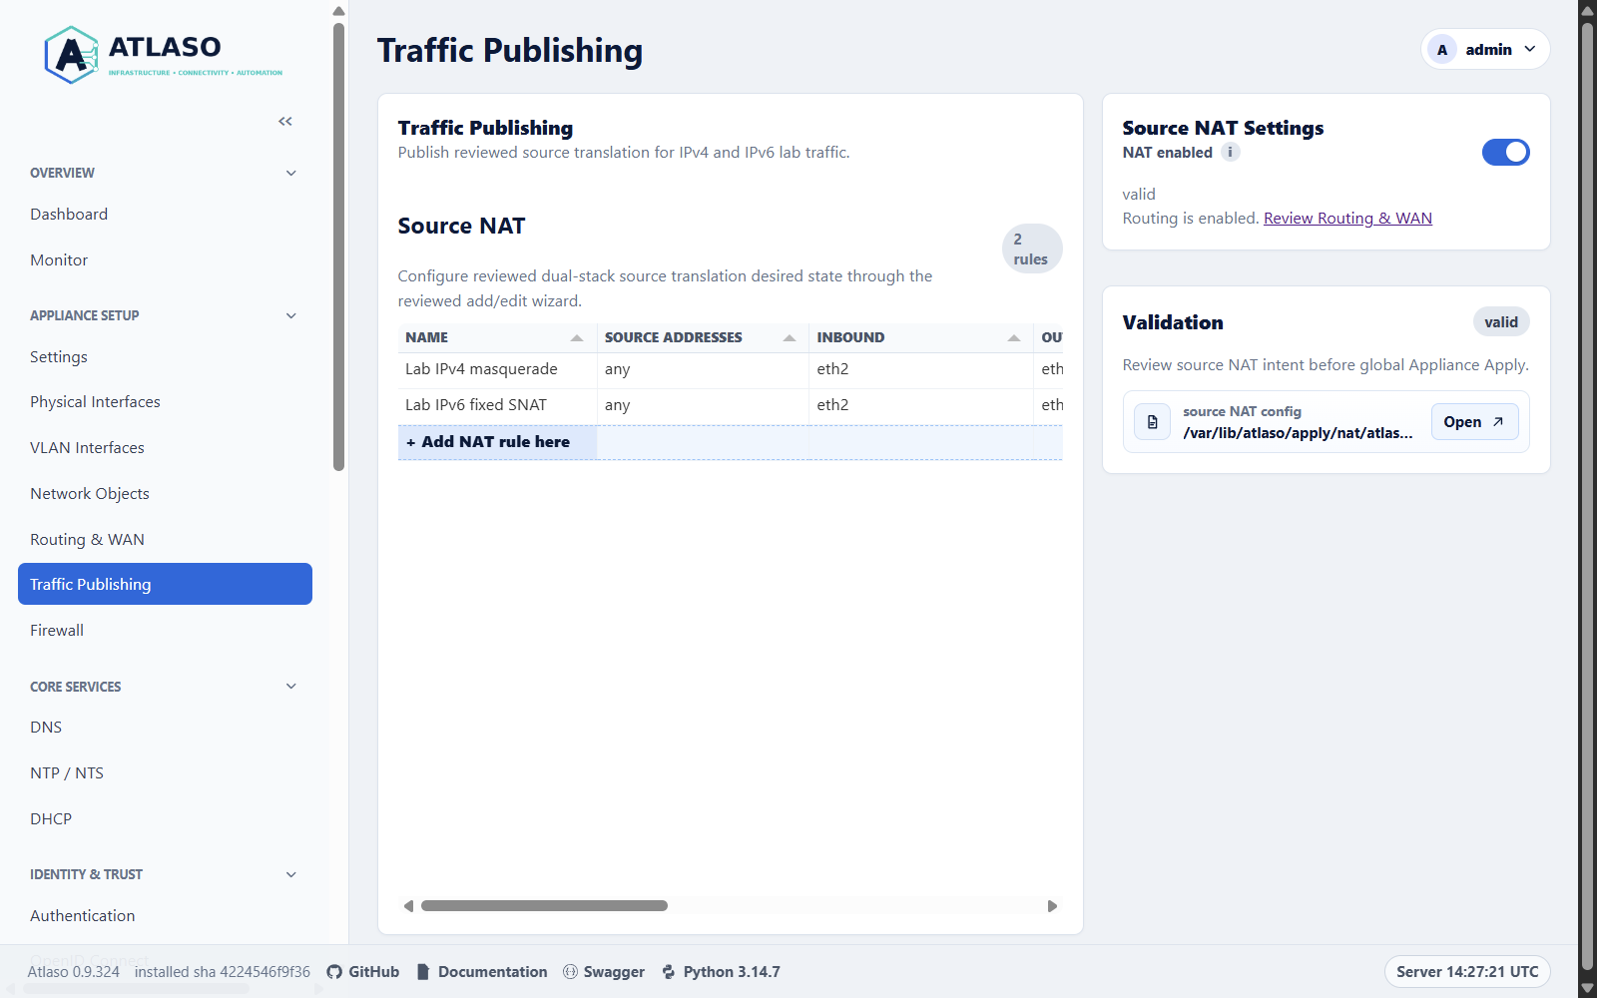
Task: Click the 2 rules badge
Action: coord(1032,249)
